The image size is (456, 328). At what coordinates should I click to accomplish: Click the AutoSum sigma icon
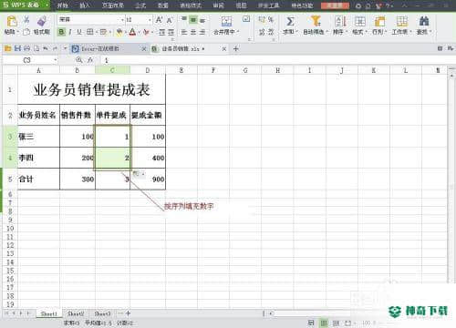click(x=290, y=21)
